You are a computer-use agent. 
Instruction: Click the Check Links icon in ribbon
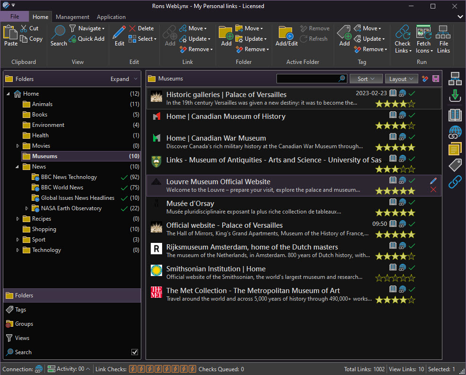403,33
